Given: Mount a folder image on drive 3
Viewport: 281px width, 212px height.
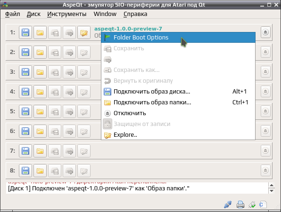Looking at the screenshot, I should 40,72.
